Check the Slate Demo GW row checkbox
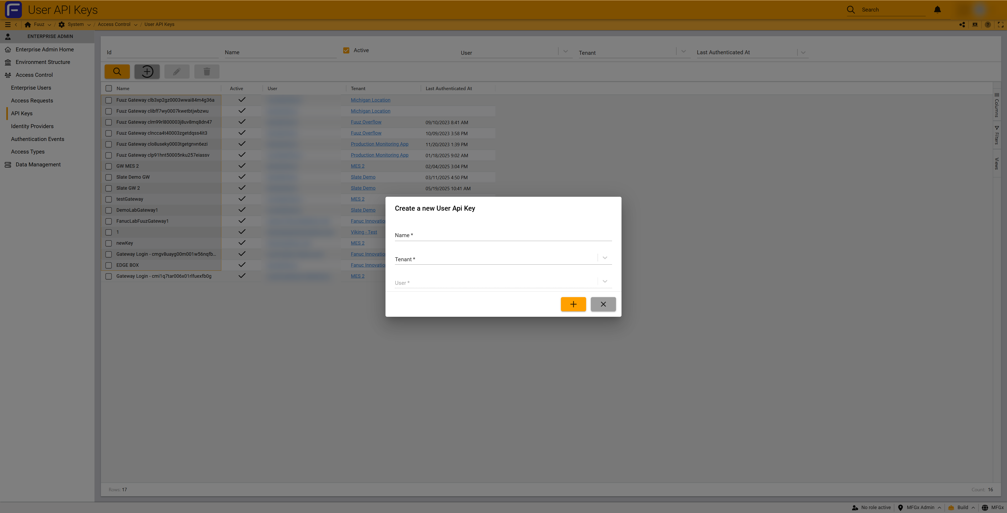 click(109, 177)
